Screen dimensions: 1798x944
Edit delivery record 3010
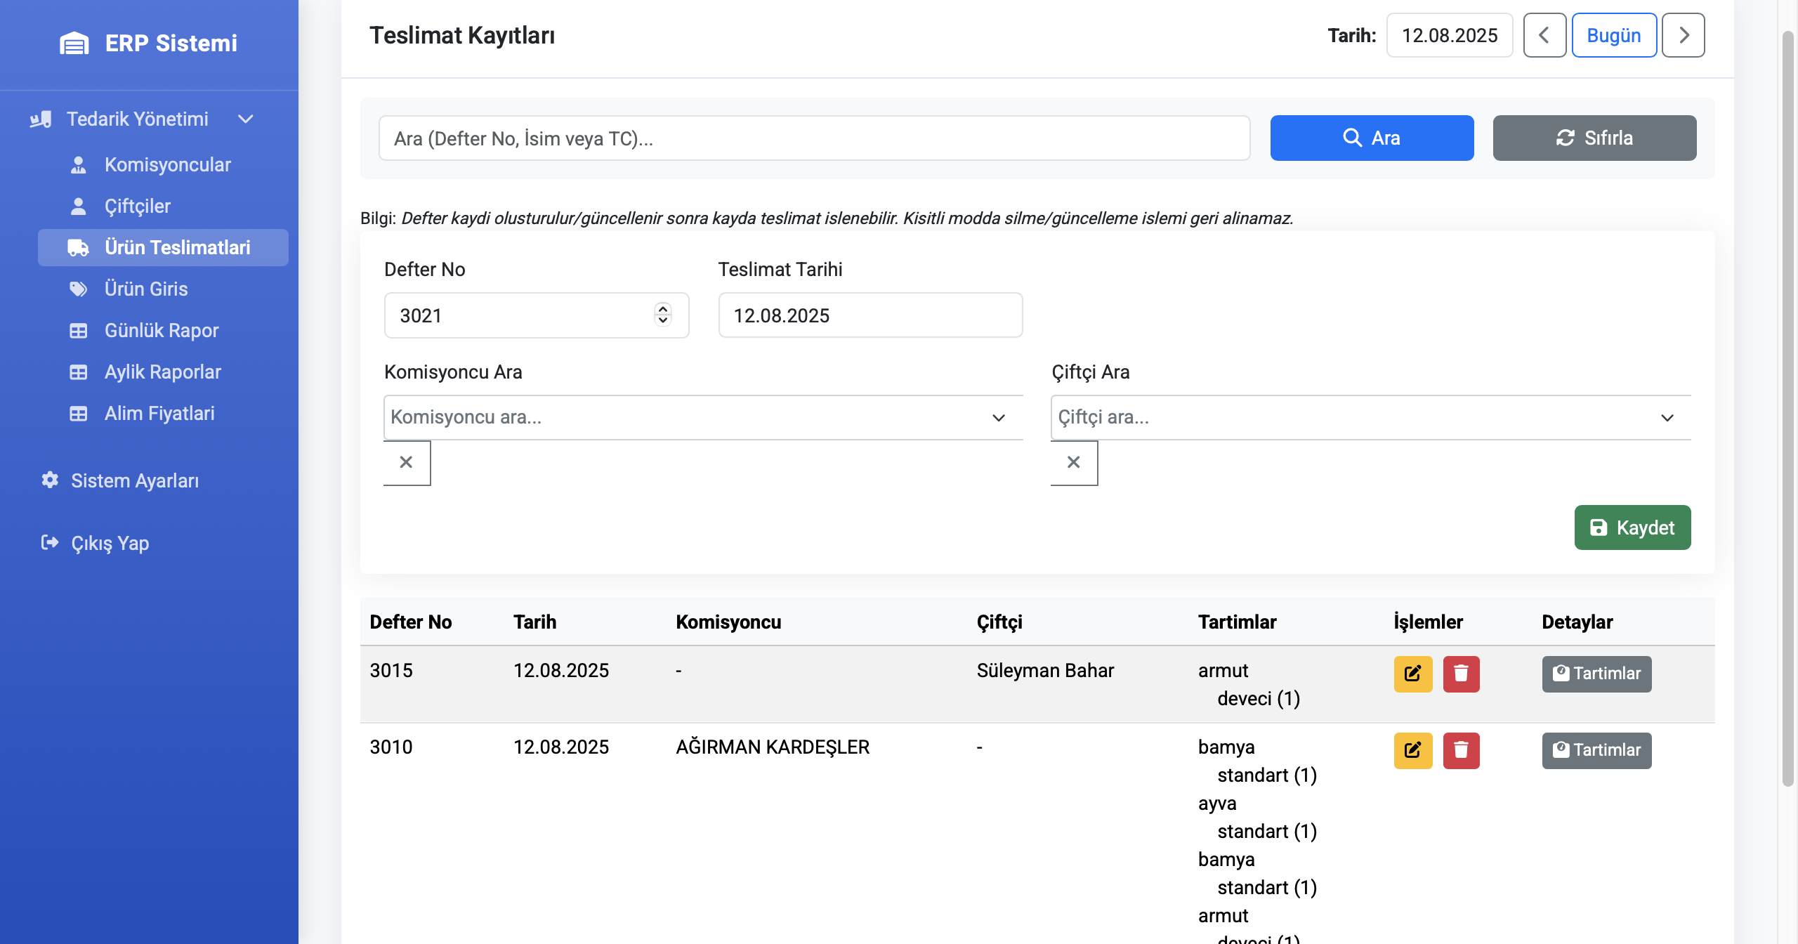tap(1413, 750)
